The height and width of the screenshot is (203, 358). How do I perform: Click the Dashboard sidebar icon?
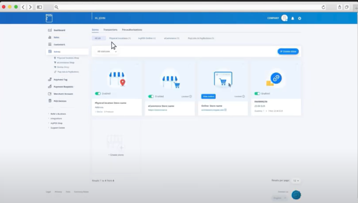(x=50, y=30)
